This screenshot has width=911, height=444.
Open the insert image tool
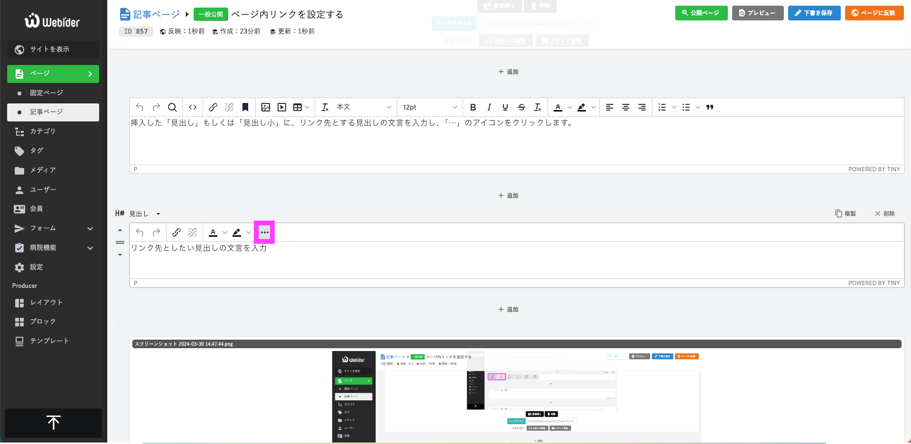point(266,107)
